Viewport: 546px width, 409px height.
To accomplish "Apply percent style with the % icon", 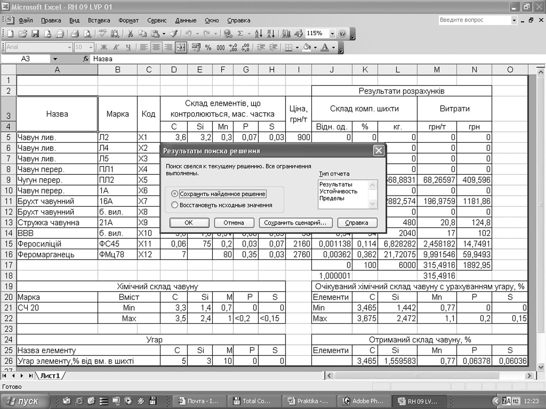I will click(x=208, y=47).
